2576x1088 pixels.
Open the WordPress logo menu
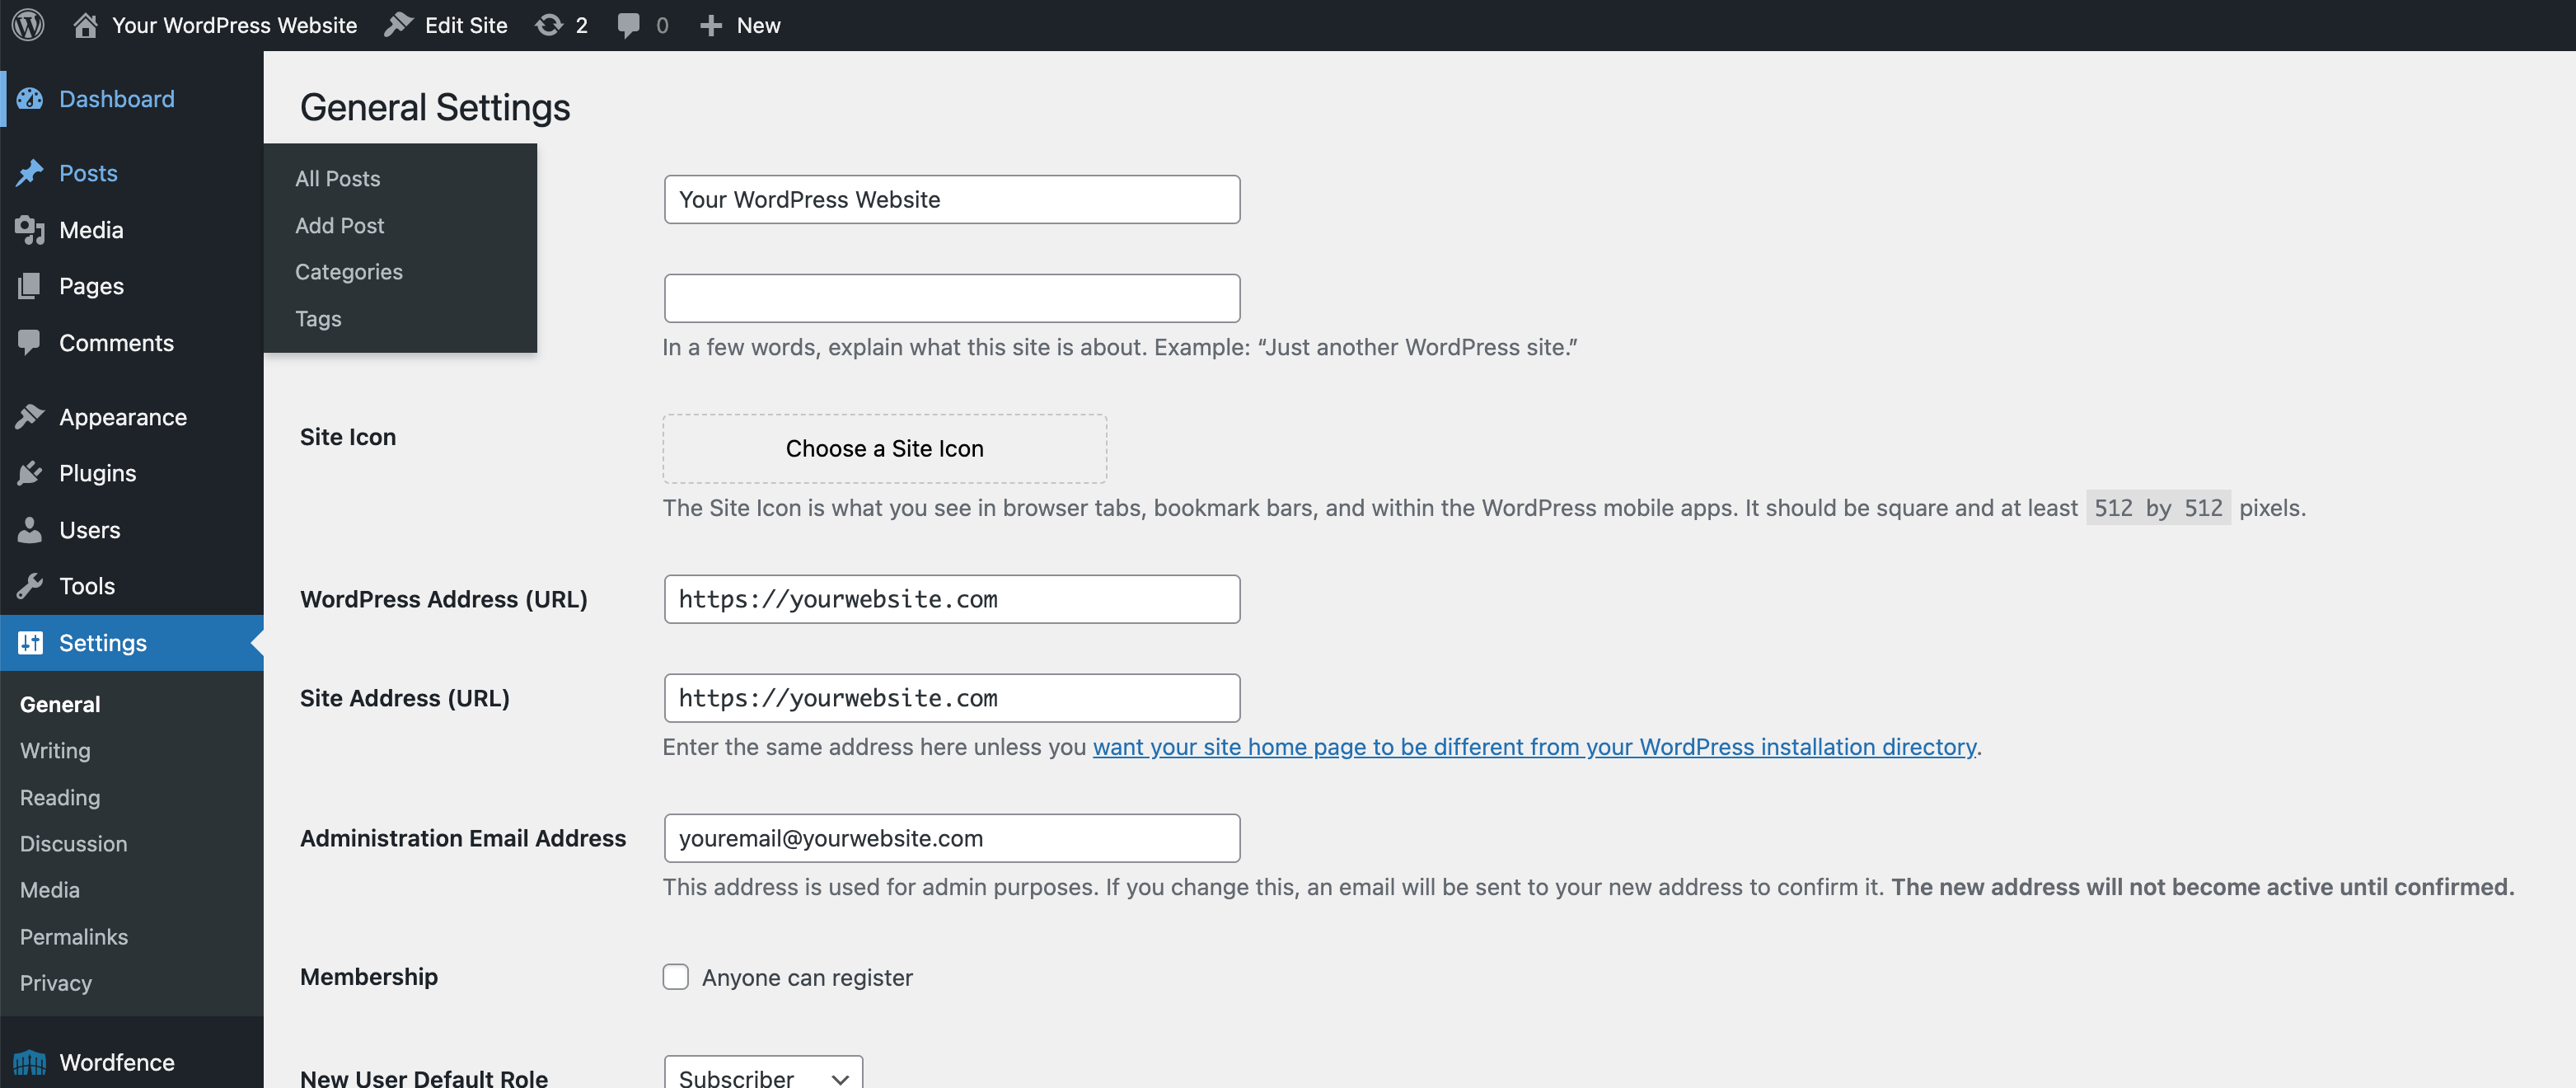[x=27, y=24]
